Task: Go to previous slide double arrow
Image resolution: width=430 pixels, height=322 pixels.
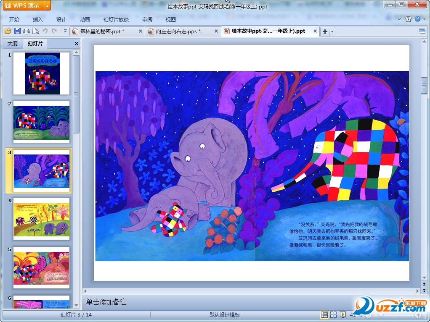Action: (x=424, y=284)
